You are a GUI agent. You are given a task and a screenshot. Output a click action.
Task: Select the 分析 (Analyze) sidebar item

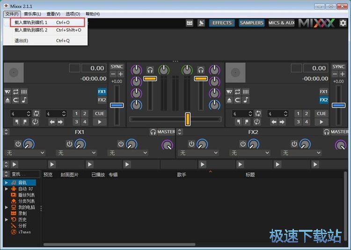click(x=22, y=226)
